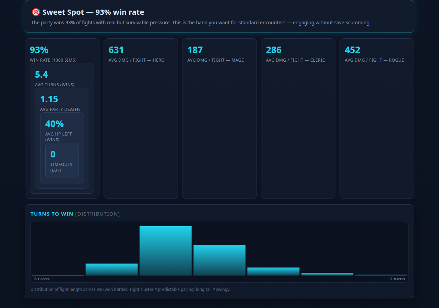Click the 'AVG PARTY DEATHS' label
This screenshot has width=439, height=308.
[60, 110]
